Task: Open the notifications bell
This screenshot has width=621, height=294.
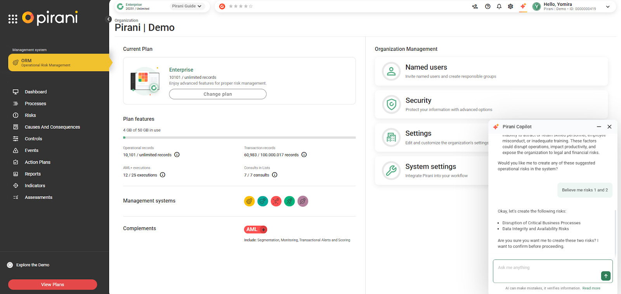Action: [x=499, y=6]
